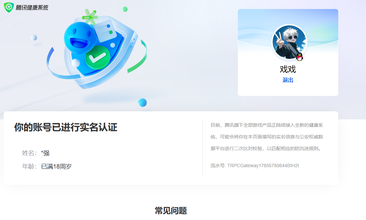
Task: Click the QQ penguin badge on avatar
Action: point(299,57)
